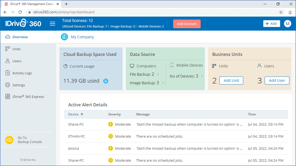
Task: Go To Backup Console link
Action: (x=30, y=140)
